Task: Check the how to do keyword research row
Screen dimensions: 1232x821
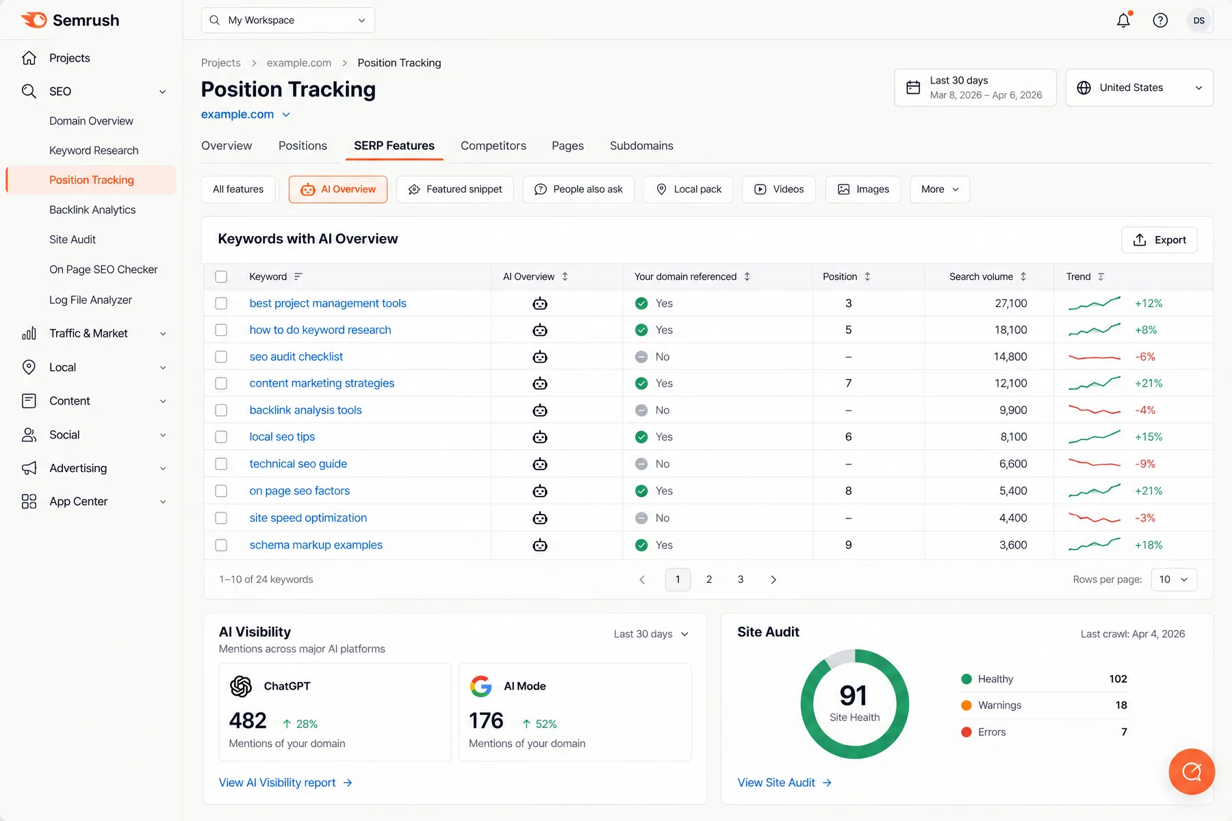Action: [x=221, y=330]
